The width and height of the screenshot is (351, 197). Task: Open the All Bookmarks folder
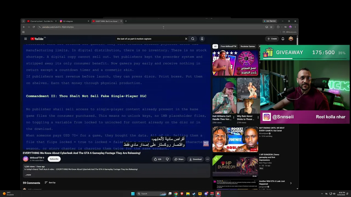click(x=290, y=32)
